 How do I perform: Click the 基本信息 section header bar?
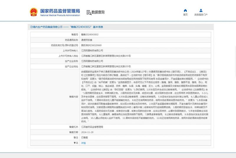(118, 27)
